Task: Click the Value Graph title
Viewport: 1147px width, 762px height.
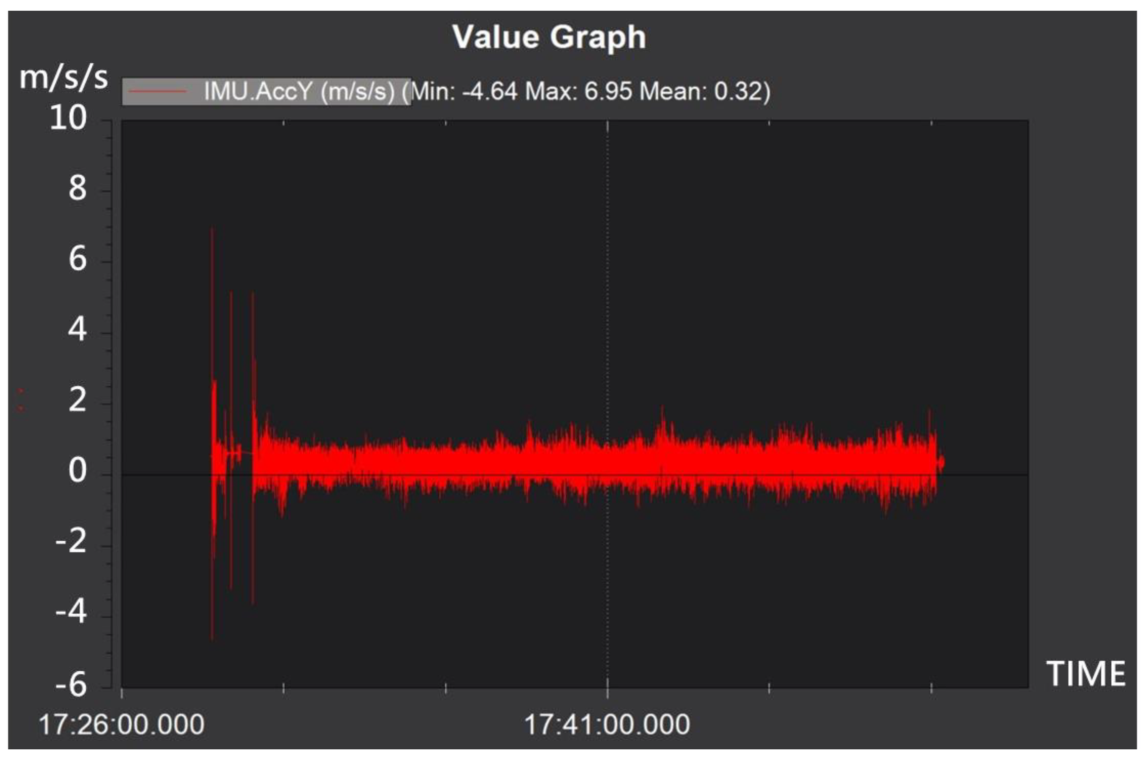Action: pos(549,37)
